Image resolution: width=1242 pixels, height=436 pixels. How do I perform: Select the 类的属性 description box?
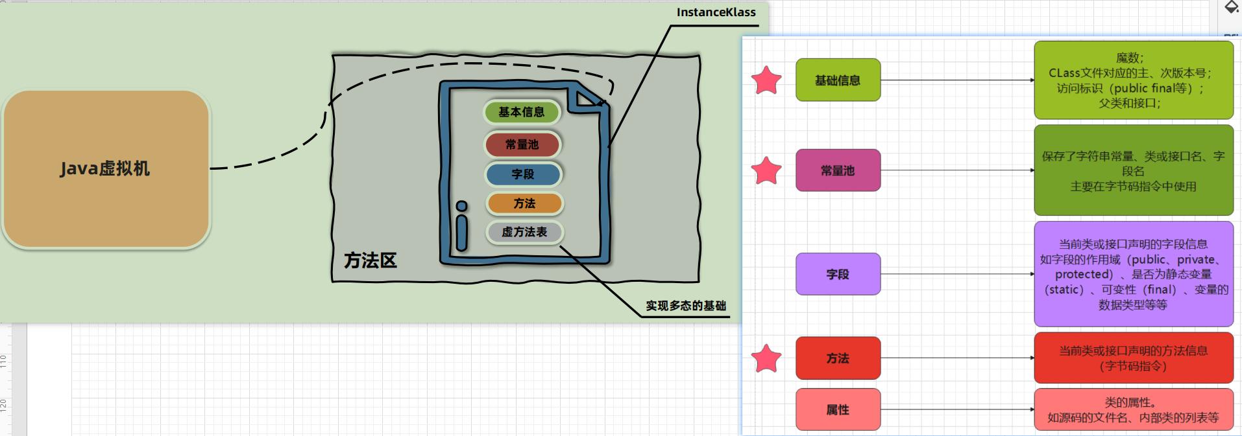point(1134,409)
